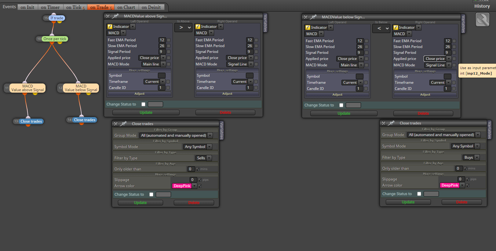Tick Fast EMA Period input-parameter box, MACDValue above left operand
496x251 pixels.
click(169, 40)
